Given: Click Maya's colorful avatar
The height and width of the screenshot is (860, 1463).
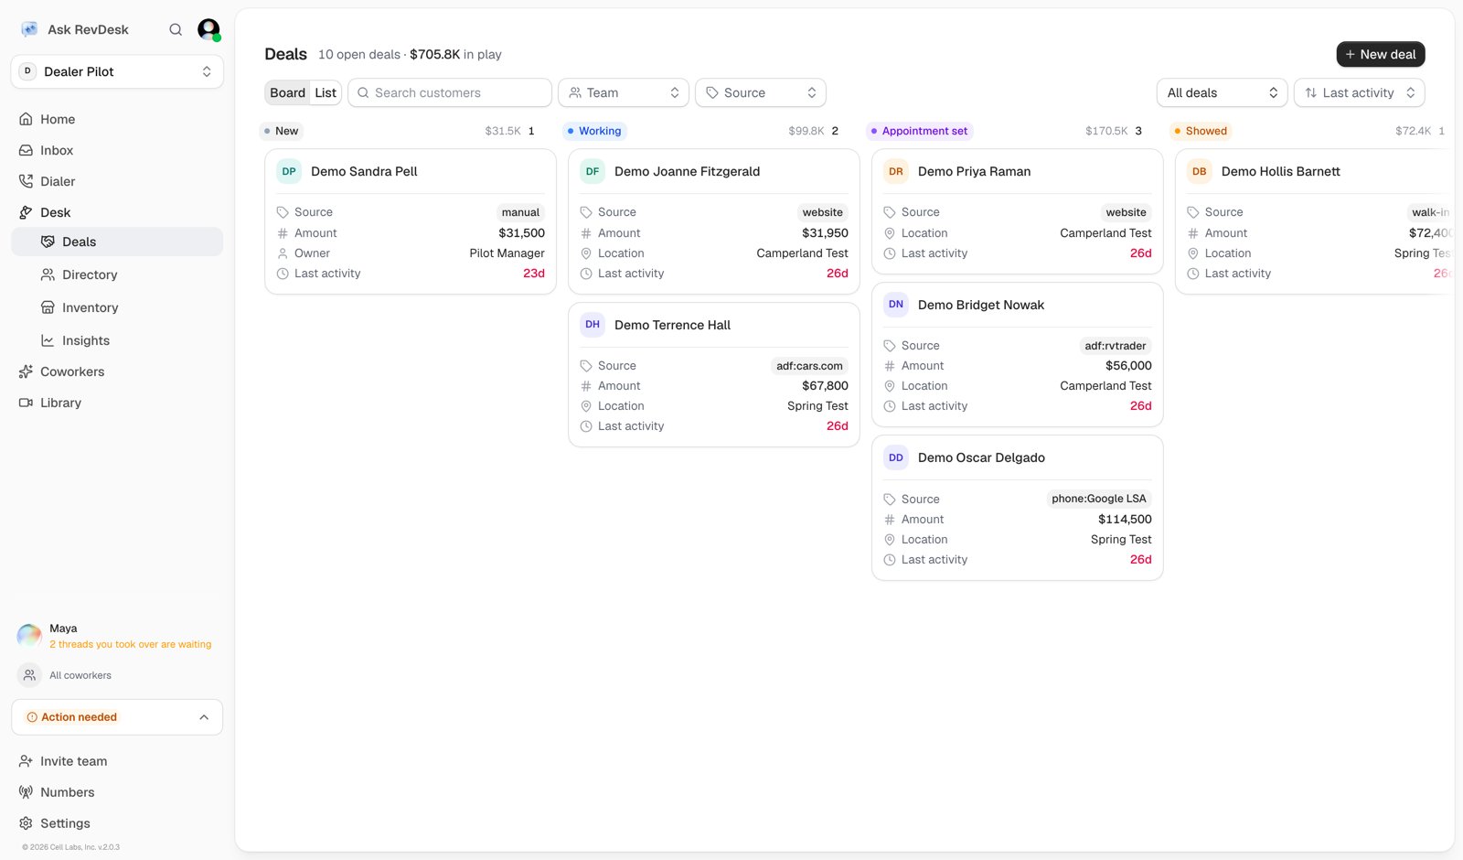Looking at the screenshot, I should [29, 636].
